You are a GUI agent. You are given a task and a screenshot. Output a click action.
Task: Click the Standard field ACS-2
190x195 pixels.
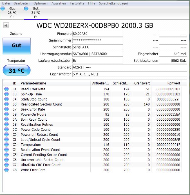[129, 67]
